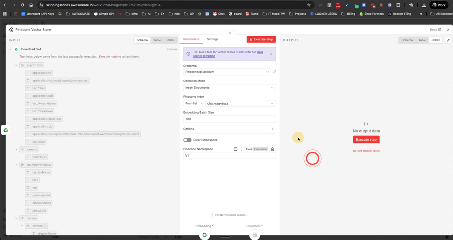Screen dimensions: 453x240
Task: Click the list icon next to parents
Action: click(22, 149)
